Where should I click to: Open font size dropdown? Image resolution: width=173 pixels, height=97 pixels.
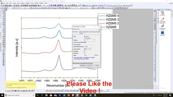point(29,8)
